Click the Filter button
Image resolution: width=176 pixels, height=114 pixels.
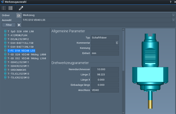pos(9,25)
